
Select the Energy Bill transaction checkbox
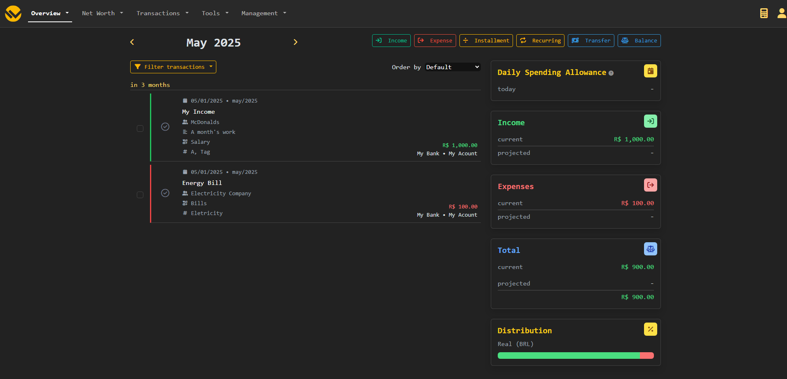point(140,195)
